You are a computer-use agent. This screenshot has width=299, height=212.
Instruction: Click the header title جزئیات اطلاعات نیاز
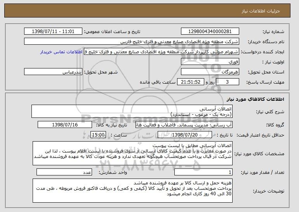261,11
